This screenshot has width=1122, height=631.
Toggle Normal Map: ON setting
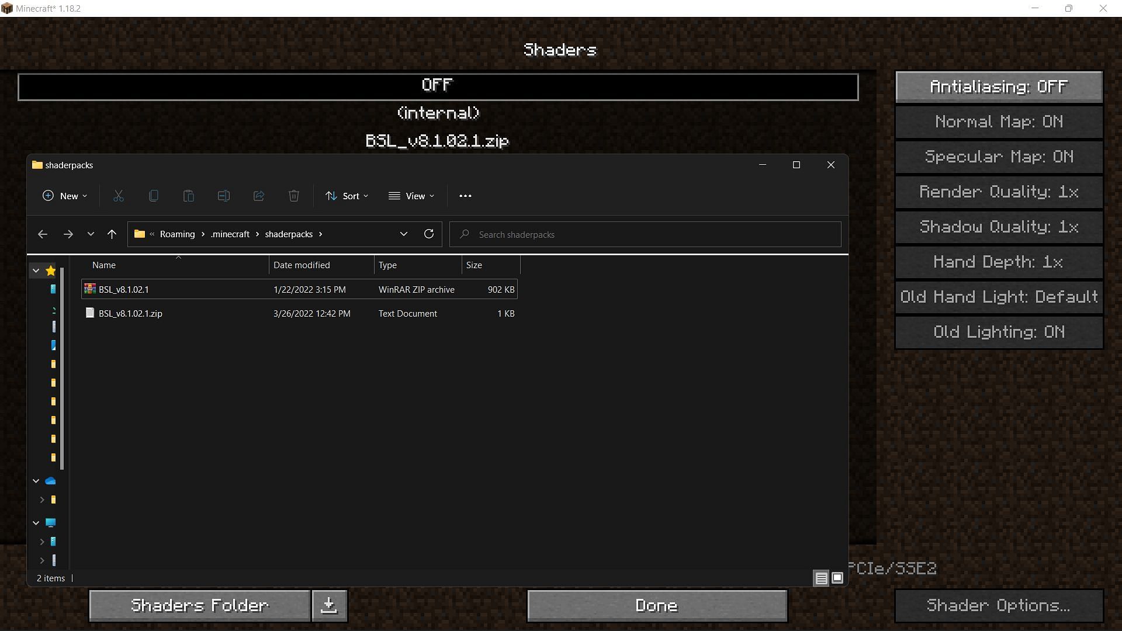[x=999, y=122]
